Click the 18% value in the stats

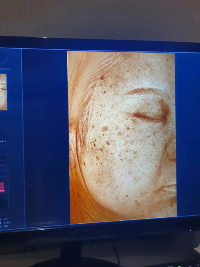(5, 226)
